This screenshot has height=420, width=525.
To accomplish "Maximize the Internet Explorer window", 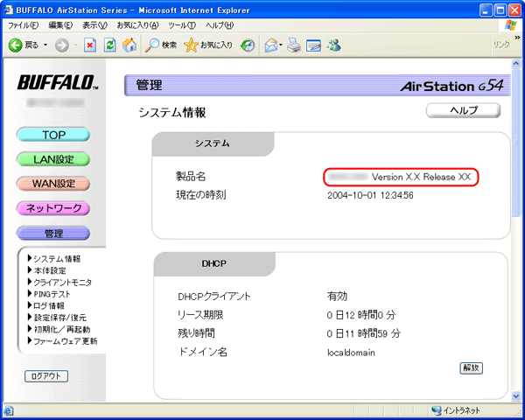I will tap(500, 10).
